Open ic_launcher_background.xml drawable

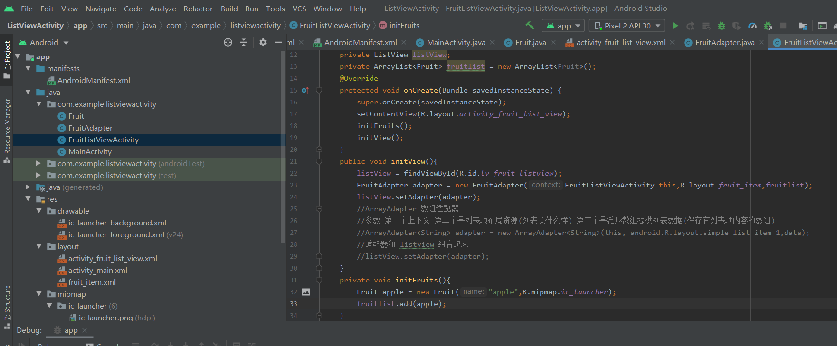coord(117,223)
